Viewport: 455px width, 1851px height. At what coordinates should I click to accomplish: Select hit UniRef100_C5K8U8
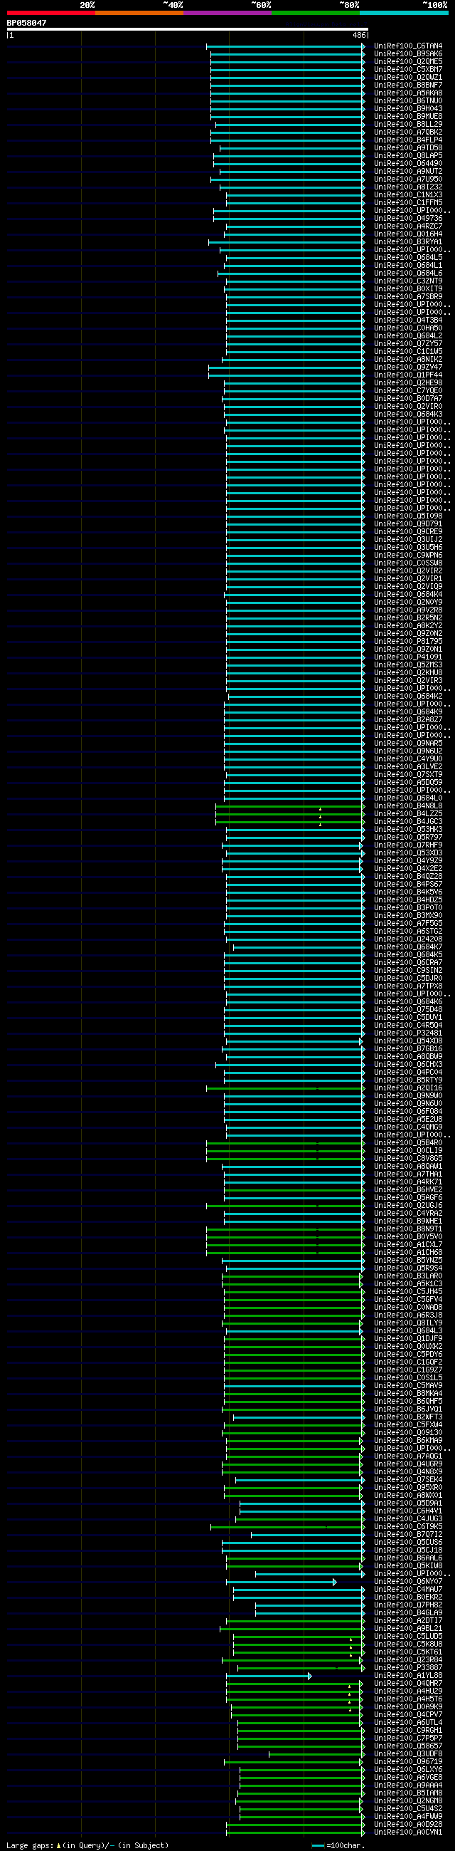[408, 1644]
